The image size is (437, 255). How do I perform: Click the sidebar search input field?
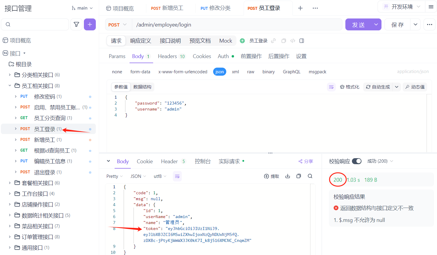coord(35,24)
